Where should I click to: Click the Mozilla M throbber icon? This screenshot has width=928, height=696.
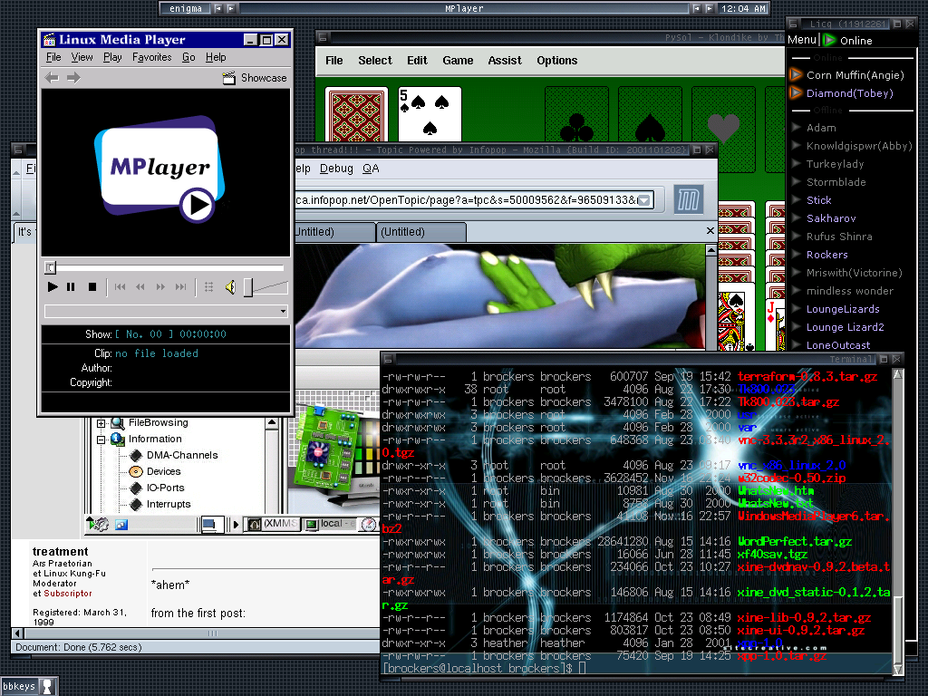pyautogui.click(x=689, y=199)
